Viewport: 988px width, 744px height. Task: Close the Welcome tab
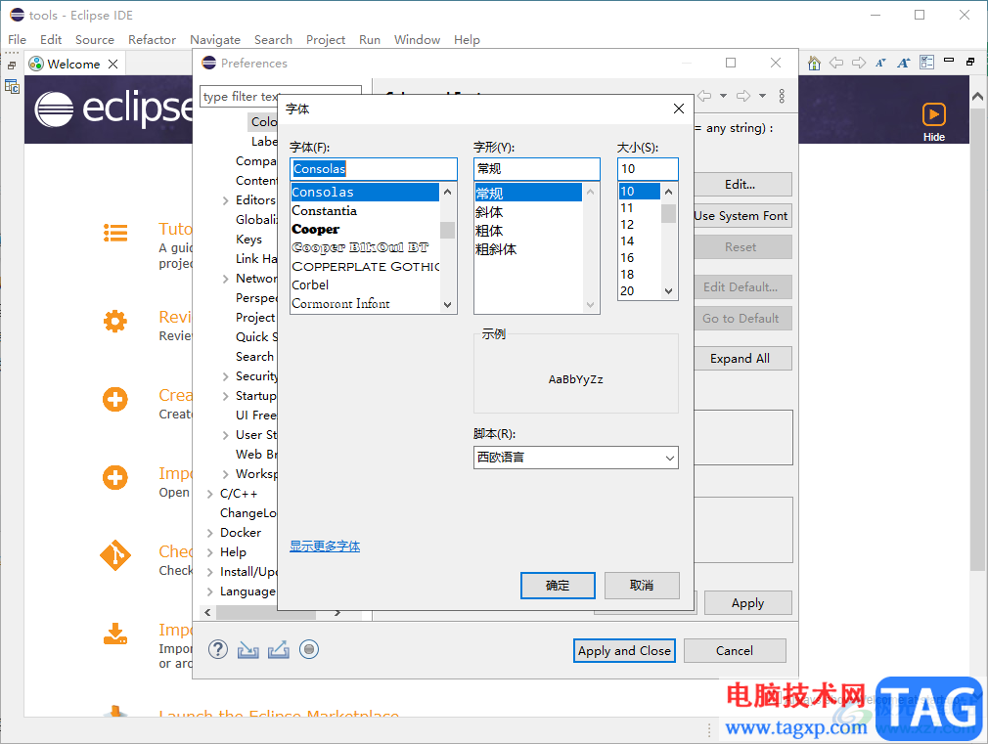coord(112,65)
